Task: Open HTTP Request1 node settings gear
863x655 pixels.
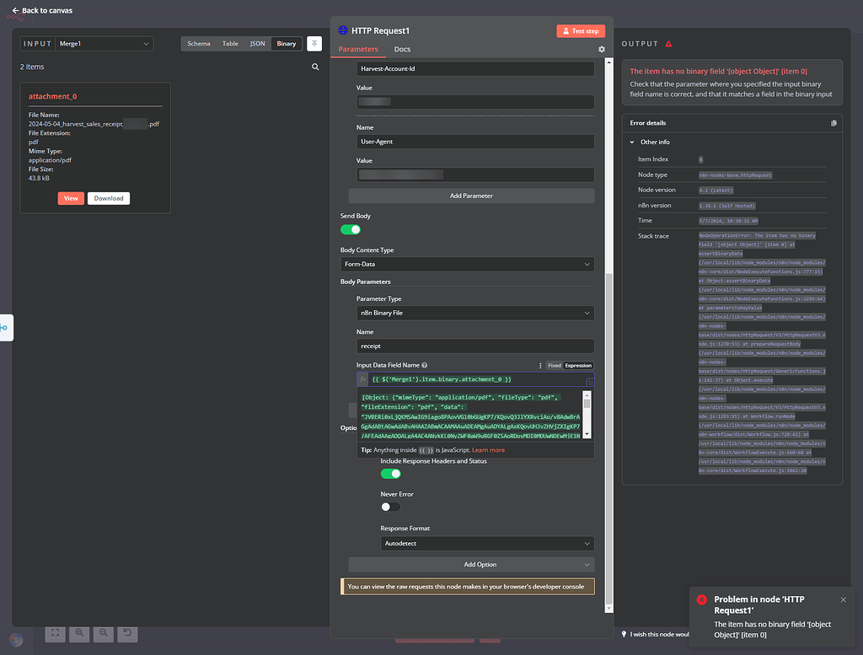Action: (x=602, y=49)
